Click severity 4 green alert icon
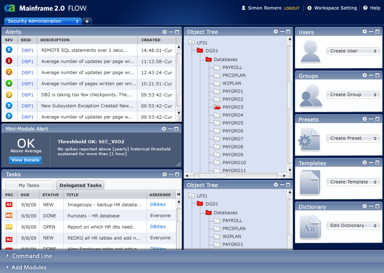 pos(9,83)
